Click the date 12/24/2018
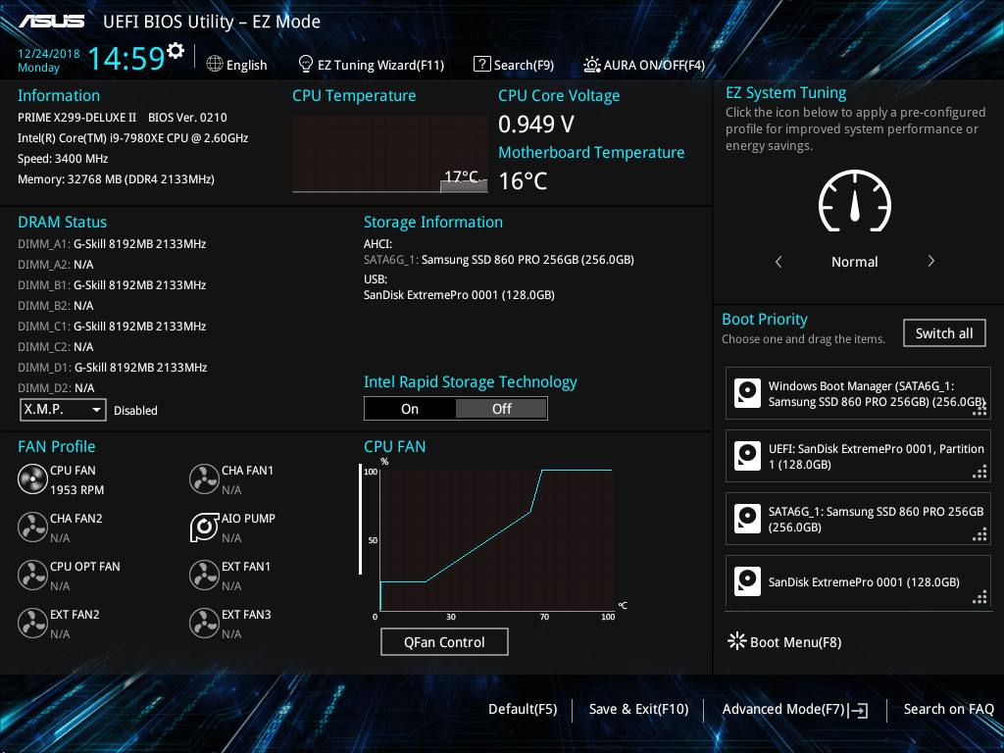Image resolution: width=1004 pixels, height=753 pixels. pos(49,54)
